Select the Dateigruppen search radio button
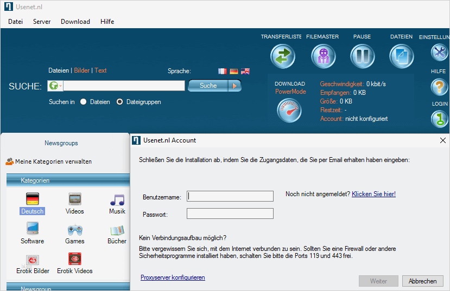The width and height of the screenshot is (450, 291). [119, 102]
